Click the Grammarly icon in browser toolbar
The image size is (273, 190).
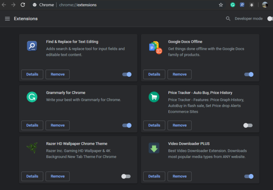[233, 5]
